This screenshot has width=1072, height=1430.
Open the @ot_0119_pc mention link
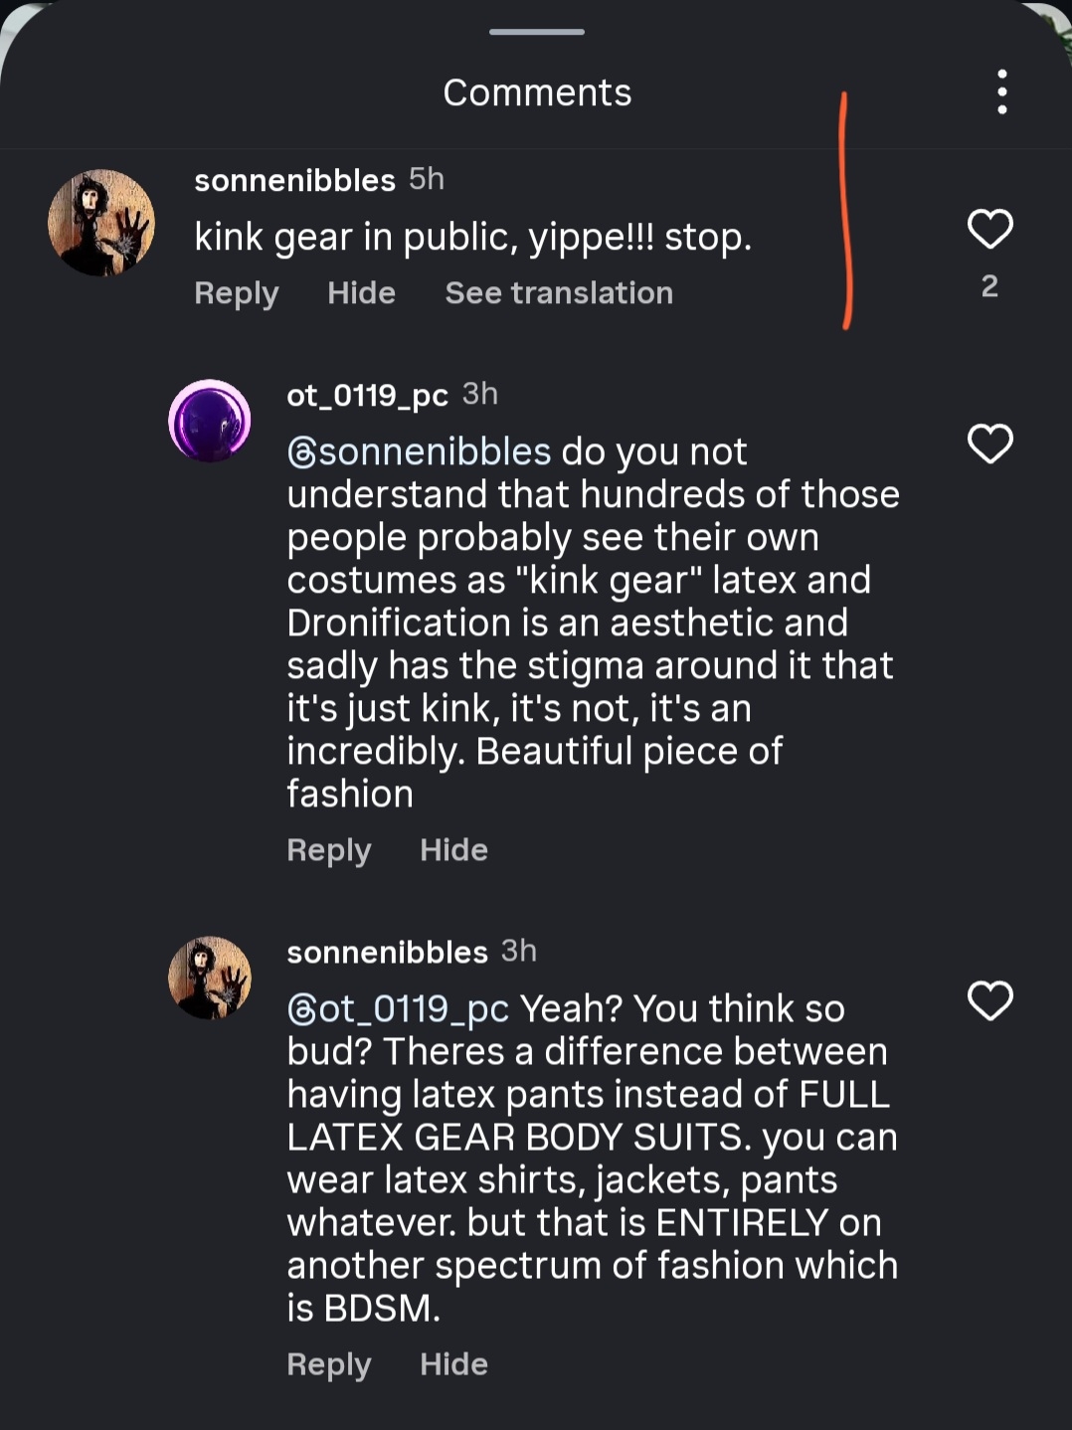point(398,1009)
